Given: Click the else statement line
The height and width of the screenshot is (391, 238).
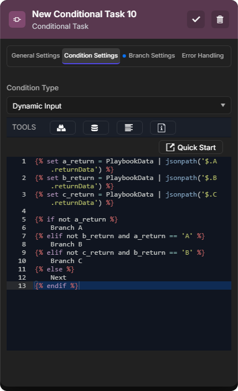Looking at the screenshot, I should click(x=55, y=269).
